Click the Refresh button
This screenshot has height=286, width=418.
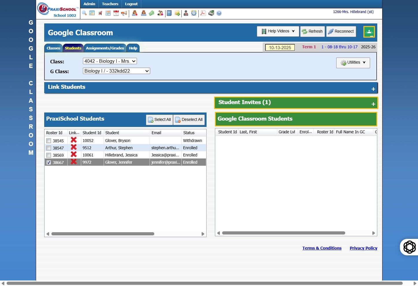point(312,31)
